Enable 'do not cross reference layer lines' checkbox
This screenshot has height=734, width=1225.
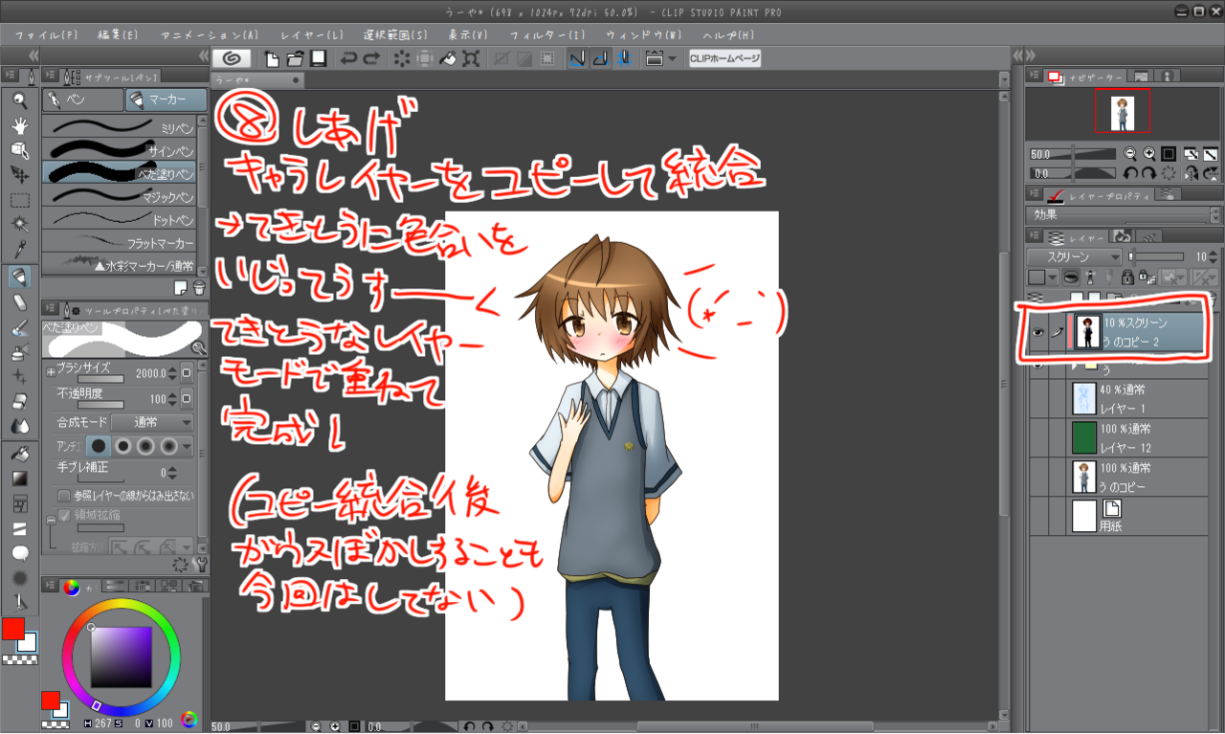click(64, 496)
